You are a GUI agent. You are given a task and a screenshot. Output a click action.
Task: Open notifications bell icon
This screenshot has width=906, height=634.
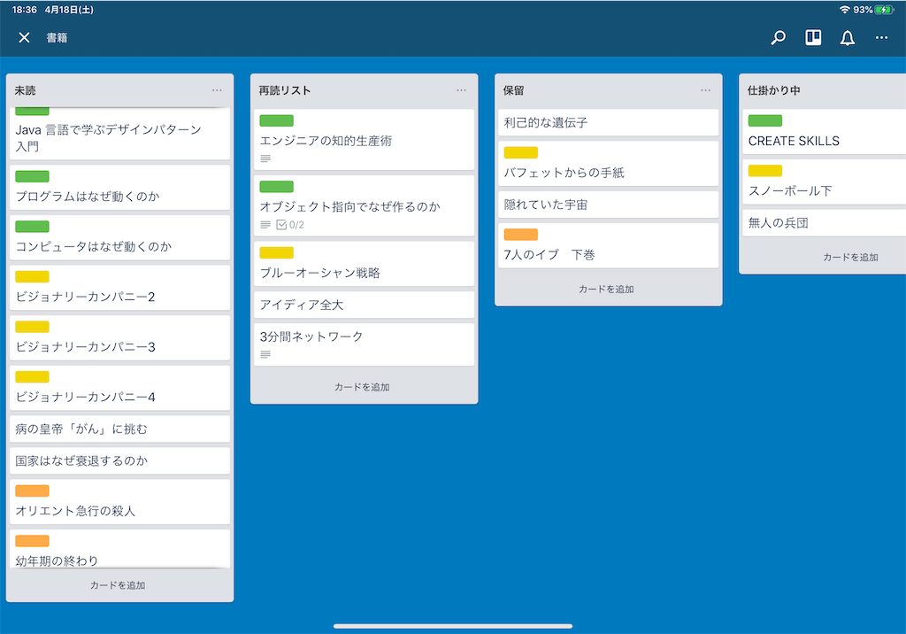point(847,37)
